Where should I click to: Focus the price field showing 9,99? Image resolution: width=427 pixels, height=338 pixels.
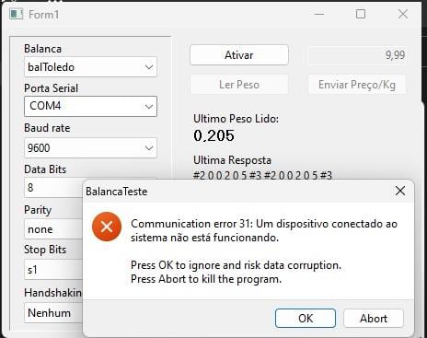[x=357, y=55]
